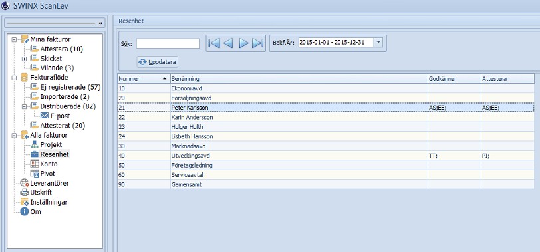Select the Ekonomiavd row
The width and height of the screenshot is (540, 252).
tap(326, 88)
